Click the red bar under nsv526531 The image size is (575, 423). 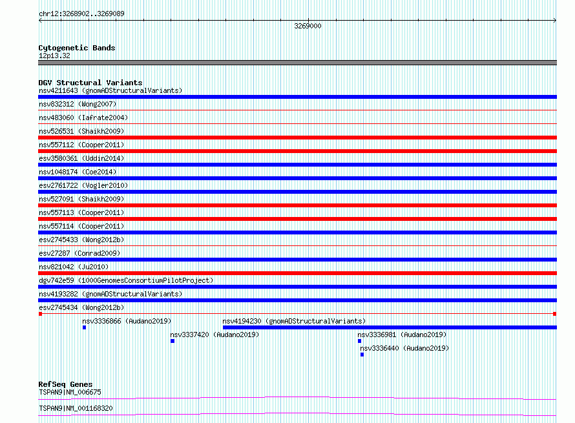(x=297, y=138)
